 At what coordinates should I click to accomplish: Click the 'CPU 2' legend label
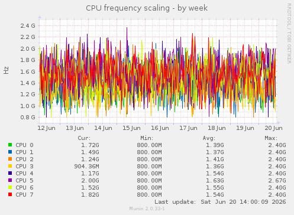[24, 159]
